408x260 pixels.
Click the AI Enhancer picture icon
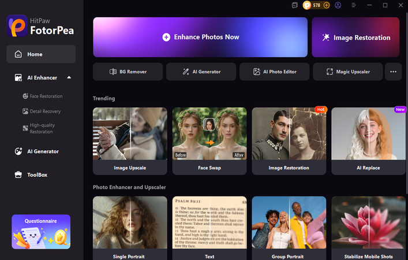(18, 77)
